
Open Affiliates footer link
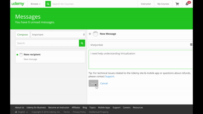[x=76, y=108]
